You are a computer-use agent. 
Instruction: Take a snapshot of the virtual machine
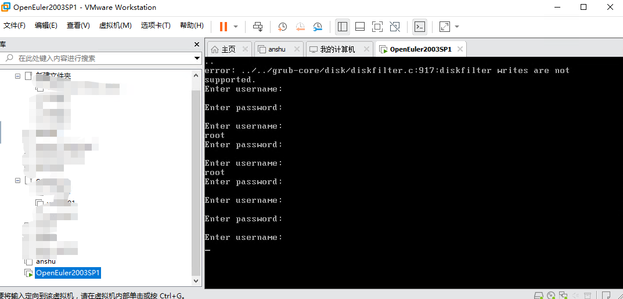(x=282, y=26)
